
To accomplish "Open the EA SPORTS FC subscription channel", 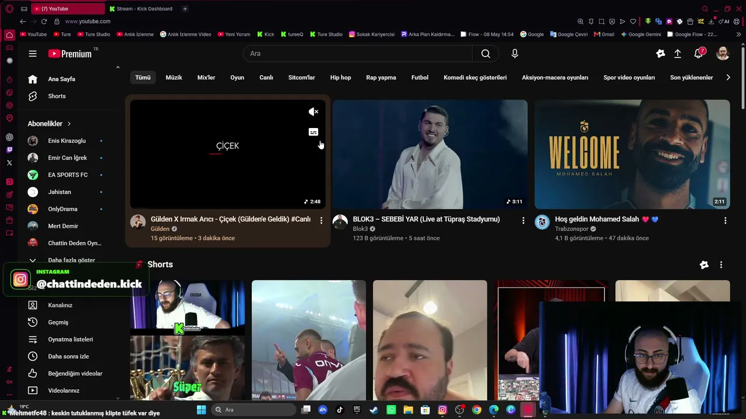I will click(x=66, y=175).
